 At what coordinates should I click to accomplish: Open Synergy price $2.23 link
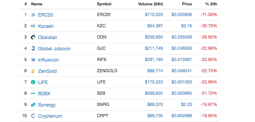click(x=186, y=105)
